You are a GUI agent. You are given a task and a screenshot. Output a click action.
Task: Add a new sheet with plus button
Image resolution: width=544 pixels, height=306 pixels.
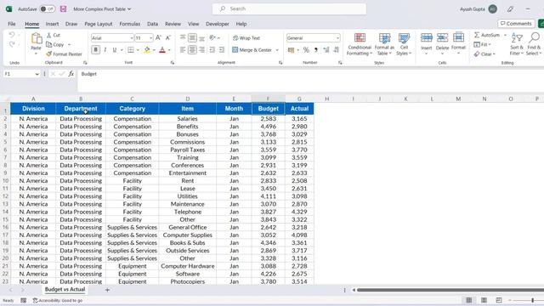[107, 290]
